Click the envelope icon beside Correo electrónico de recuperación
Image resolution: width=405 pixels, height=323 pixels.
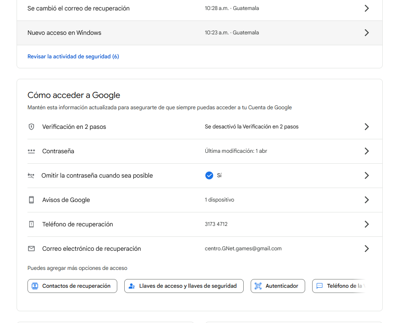[31, 249]
